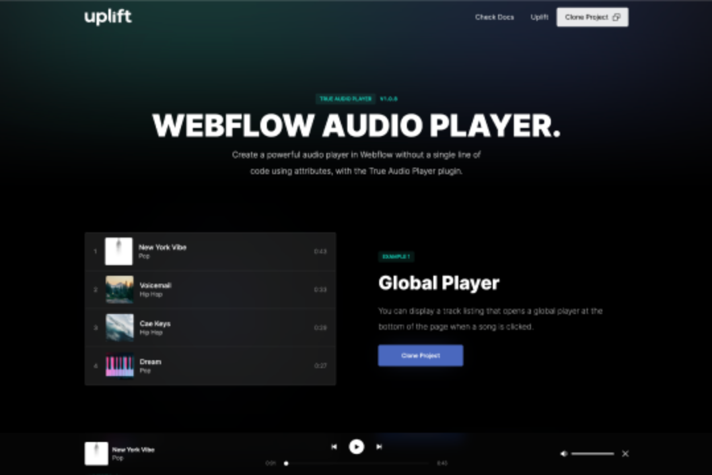
Task: Open the Uplift nav link
Action: point(540,17)
